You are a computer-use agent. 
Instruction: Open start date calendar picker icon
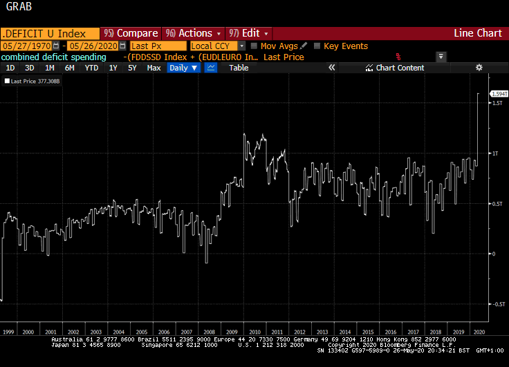coord(56,46)
